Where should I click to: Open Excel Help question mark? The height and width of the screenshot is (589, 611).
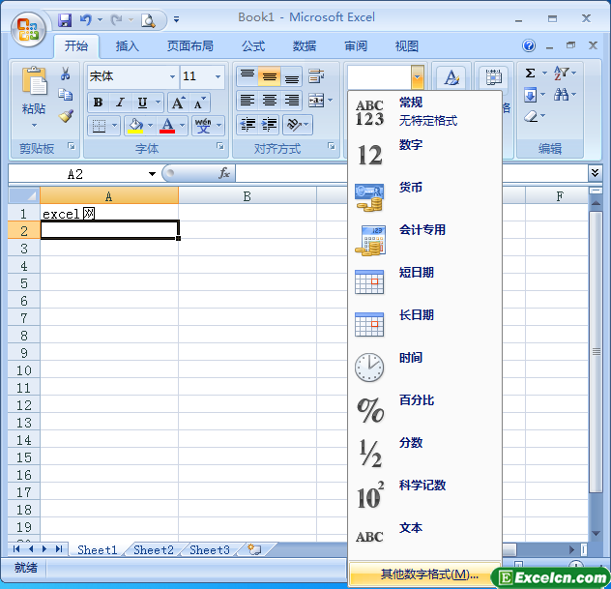529,46
